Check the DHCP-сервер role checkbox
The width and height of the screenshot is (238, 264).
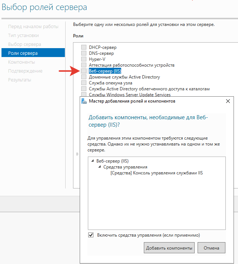click(x=84, y=47)
